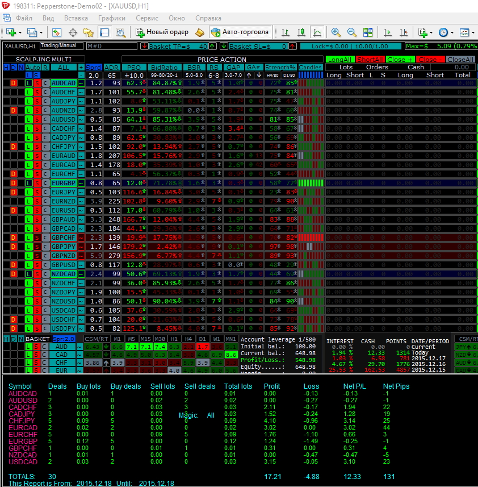Open the Файл menu
Viewport: 478px width, 487px height.
24,18
